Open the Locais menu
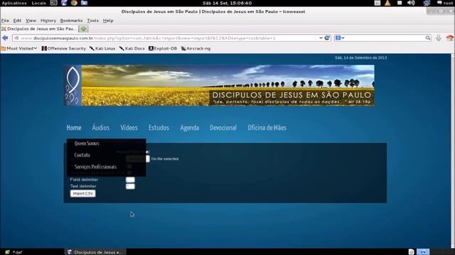The image size is (455, 255). pos(39,3)
